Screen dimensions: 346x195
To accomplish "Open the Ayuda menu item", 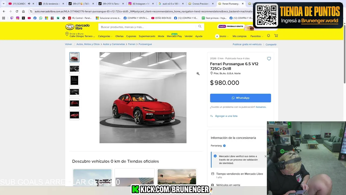I will click(199, 36).
